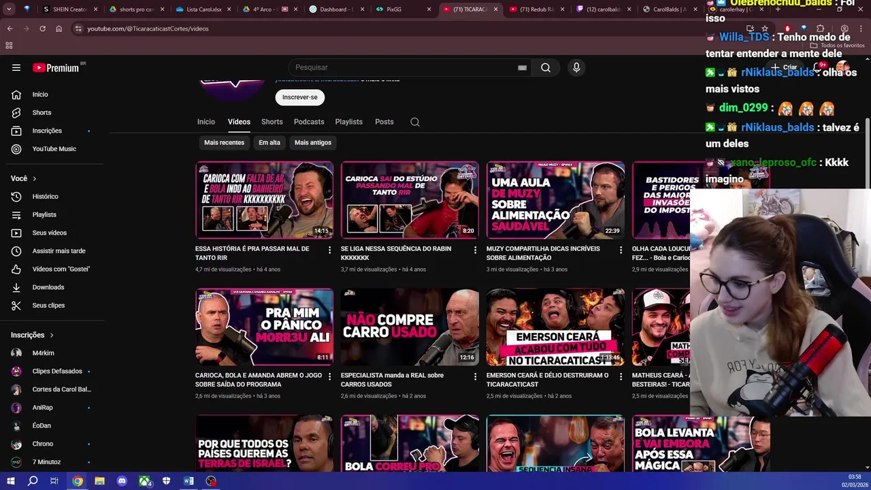This screenshot has width=871, height=490.
Task: Click the browser home icon
Action: pos(59,29)
